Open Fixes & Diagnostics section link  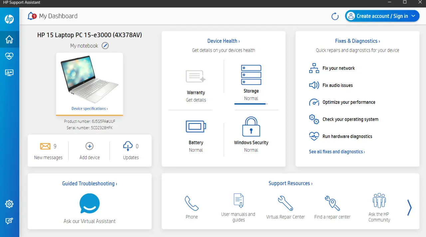point(357,41)
